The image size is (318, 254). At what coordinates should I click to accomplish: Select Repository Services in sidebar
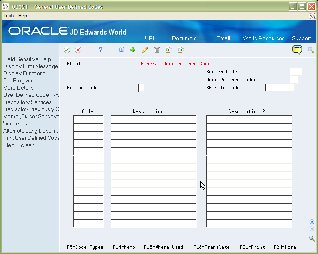(28, 102)
